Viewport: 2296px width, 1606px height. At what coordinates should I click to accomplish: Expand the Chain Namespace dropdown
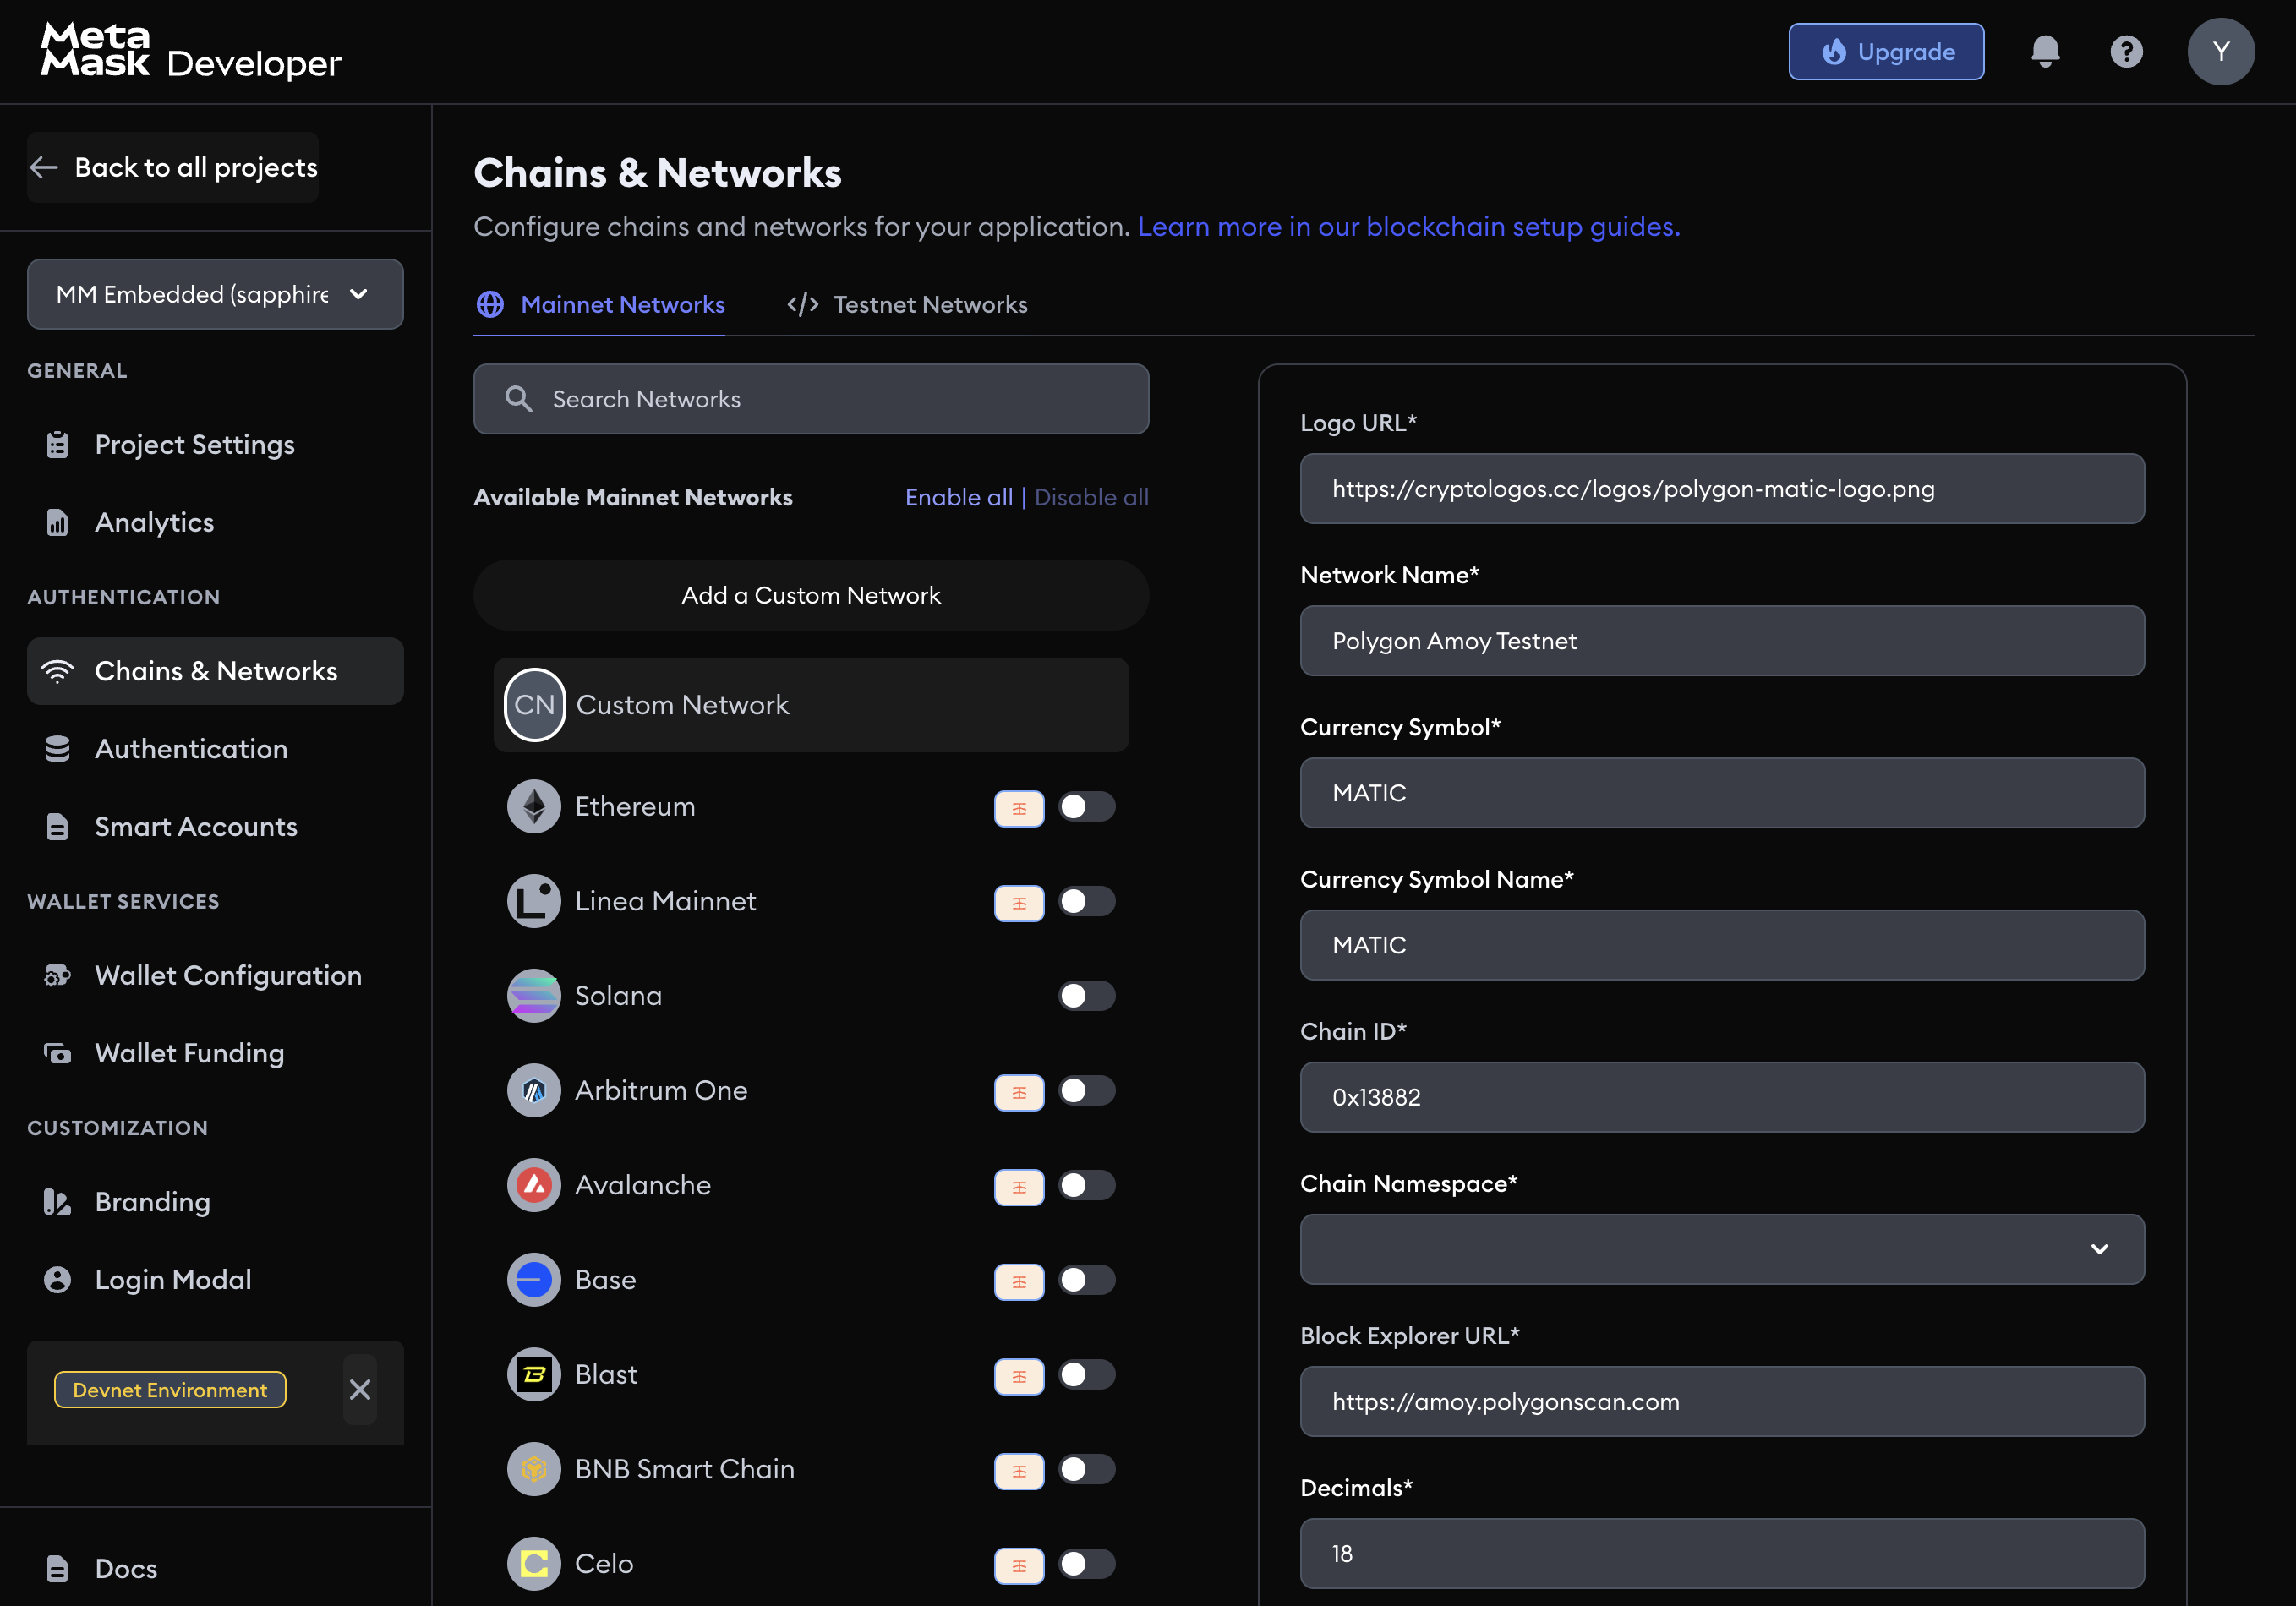pos(1722,1249)
